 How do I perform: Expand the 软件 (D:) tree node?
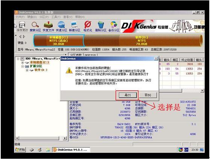(x=27, y=70)
